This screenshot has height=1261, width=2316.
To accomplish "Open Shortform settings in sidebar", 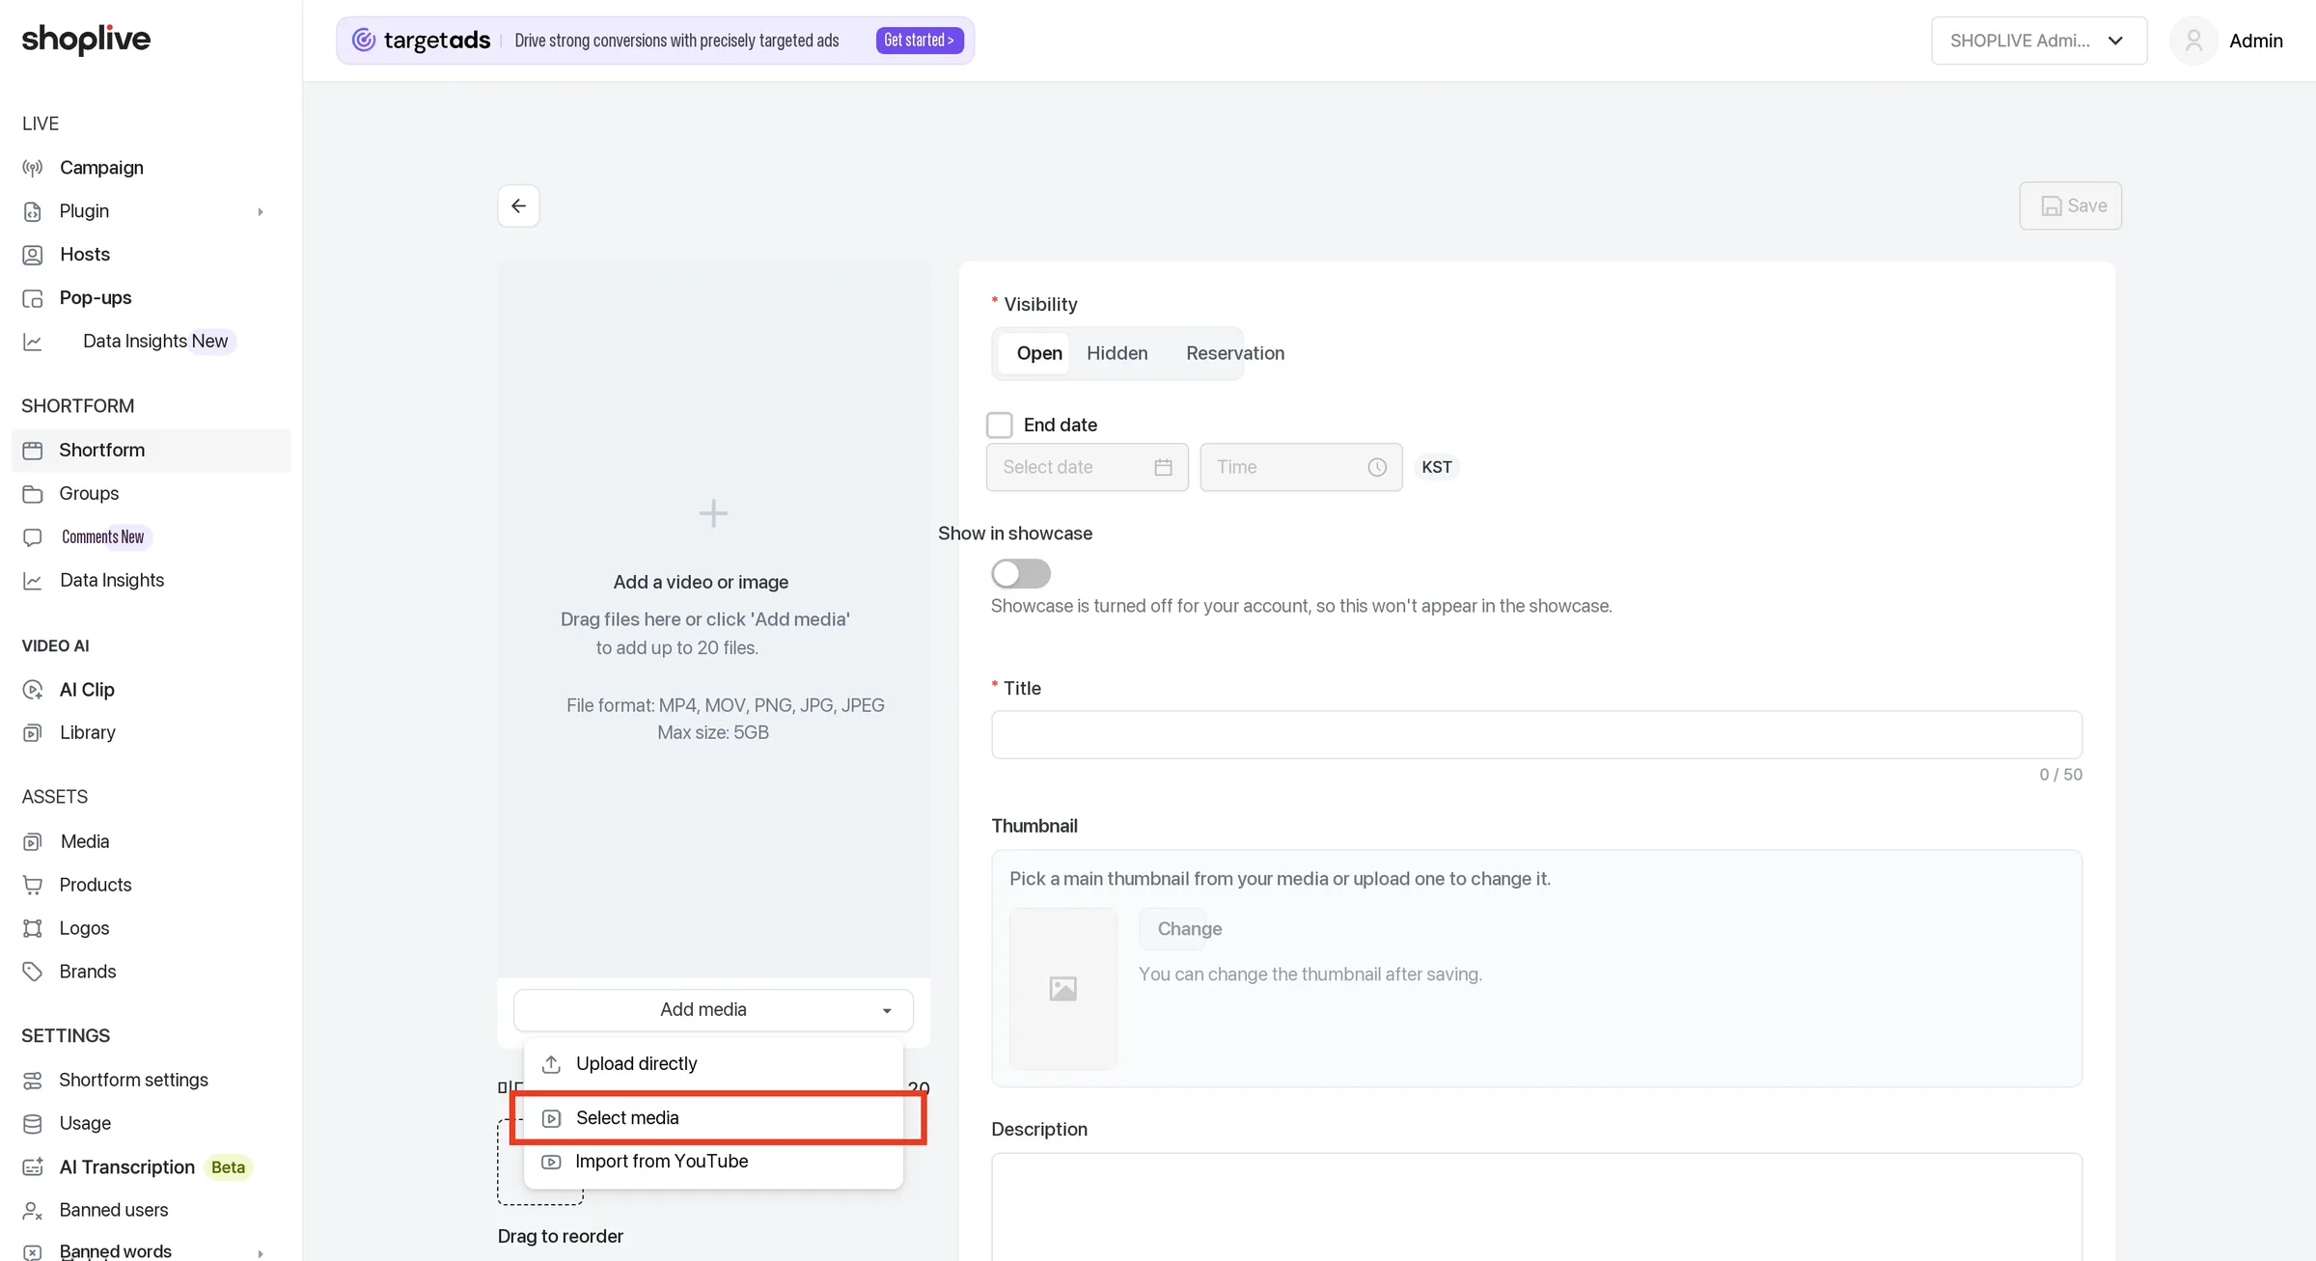I will click(133, 1081).
